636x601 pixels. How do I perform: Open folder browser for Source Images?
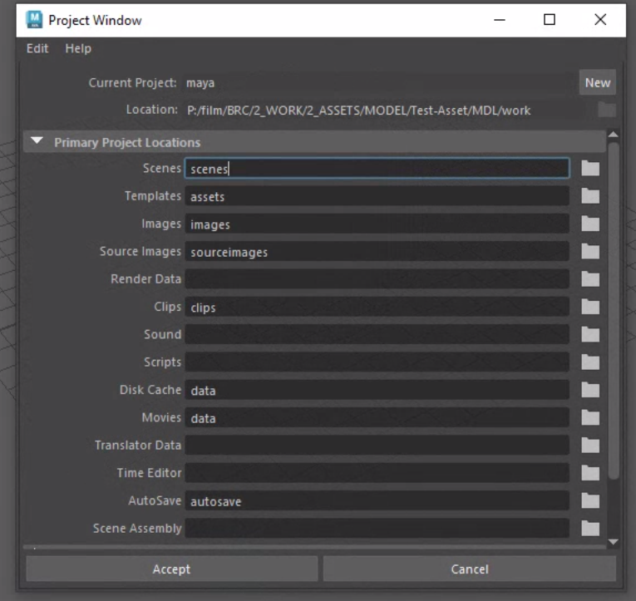point(590,251)
